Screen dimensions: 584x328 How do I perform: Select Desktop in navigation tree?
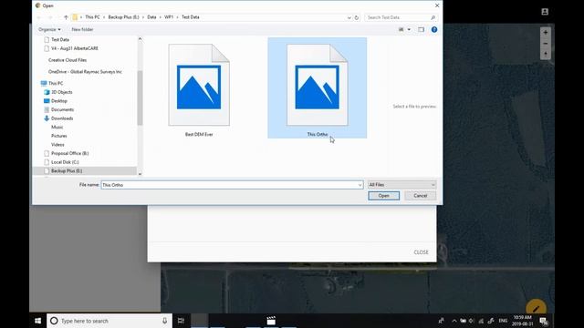tap(58, 101)
